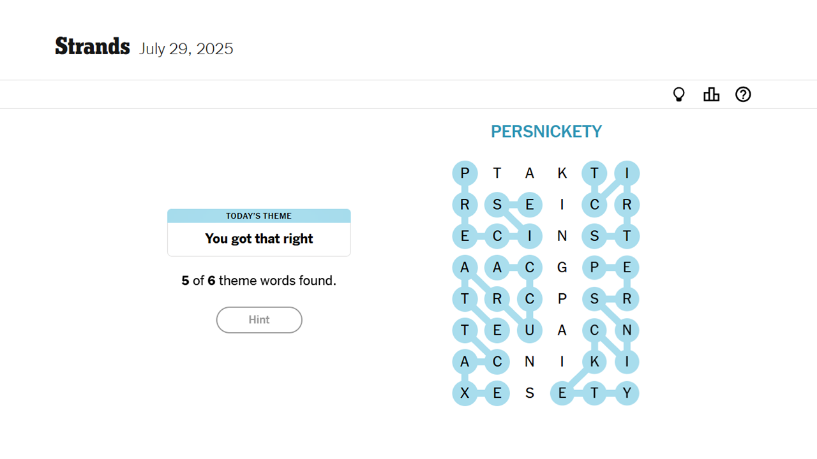Screen dimensions: 817x459
Task: Select the letter Y in the grid
Action: [627, 393]
